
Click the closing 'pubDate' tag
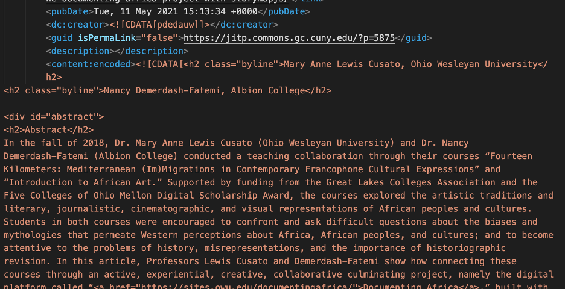[x=284, y=11]
